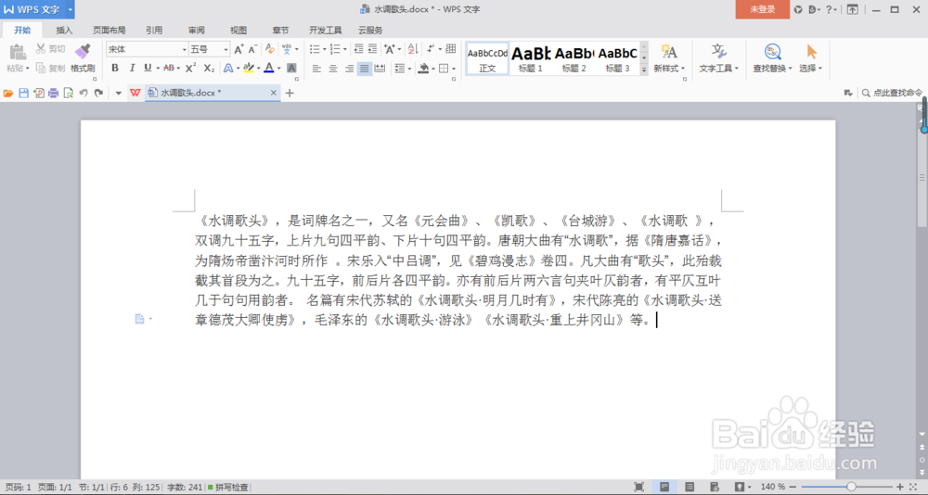This screenshot has height=495, width=928.
Task: Expand the bullet list dropdown arrow
Action: (324, 50)
